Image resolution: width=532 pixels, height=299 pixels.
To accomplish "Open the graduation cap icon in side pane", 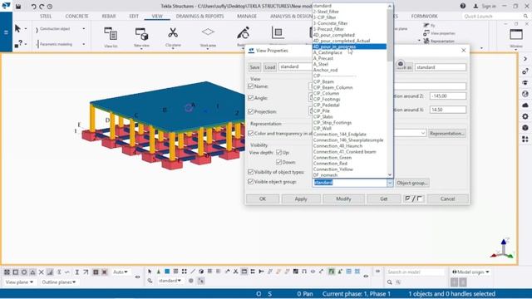I will (525, 82).
